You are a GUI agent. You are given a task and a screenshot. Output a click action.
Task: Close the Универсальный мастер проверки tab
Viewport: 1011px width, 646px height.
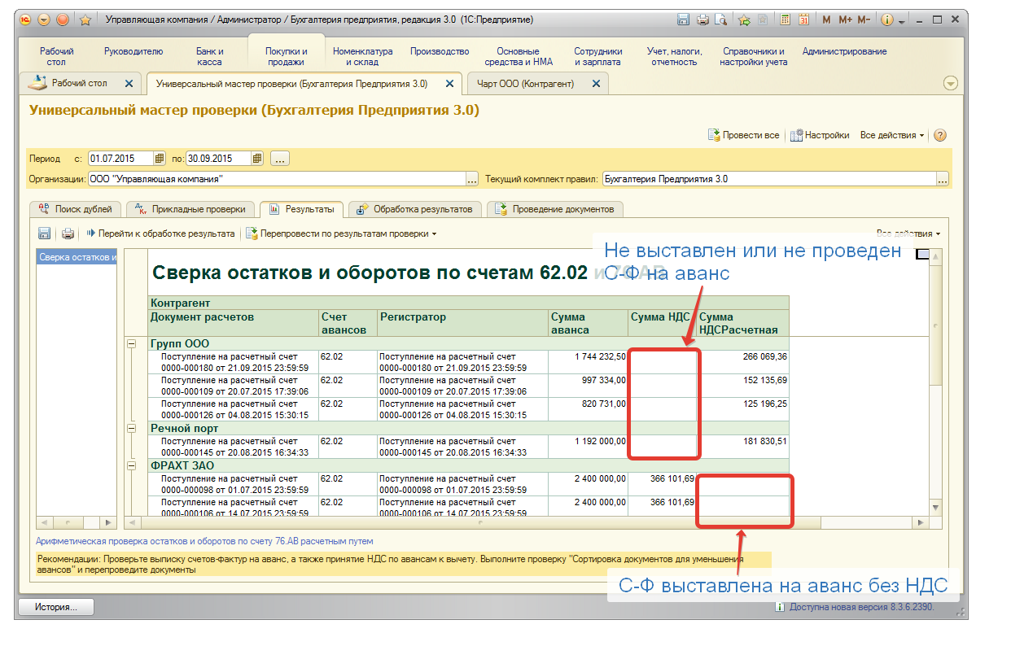click(x=449, y=83)
